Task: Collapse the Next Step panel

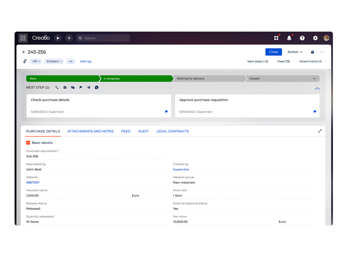Action: (317, 88)
